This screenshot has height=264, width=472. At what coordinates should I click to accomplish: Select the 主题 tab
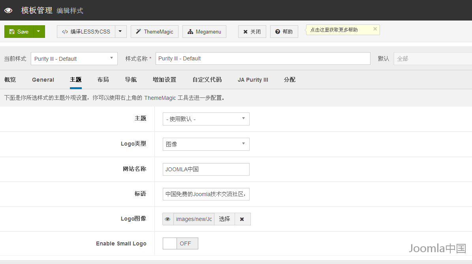[x=75, y=80]
